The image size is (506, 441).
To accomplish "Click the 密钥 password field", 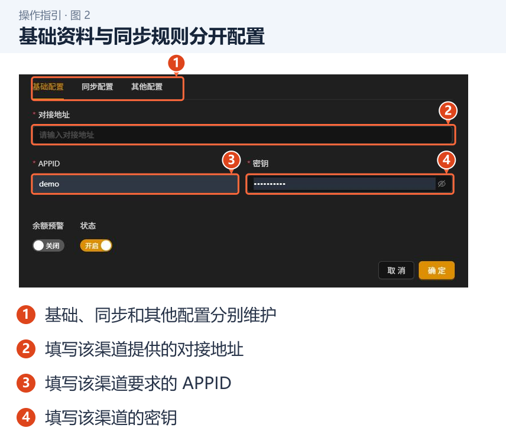I will point(350,184).
